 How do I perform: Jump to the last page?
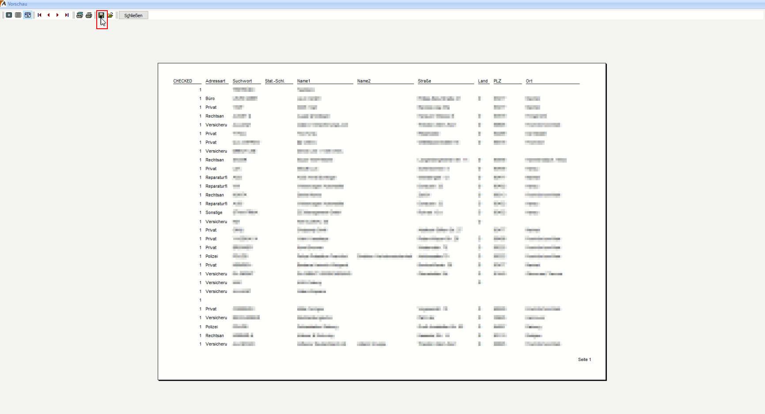(x=67, y=15)
